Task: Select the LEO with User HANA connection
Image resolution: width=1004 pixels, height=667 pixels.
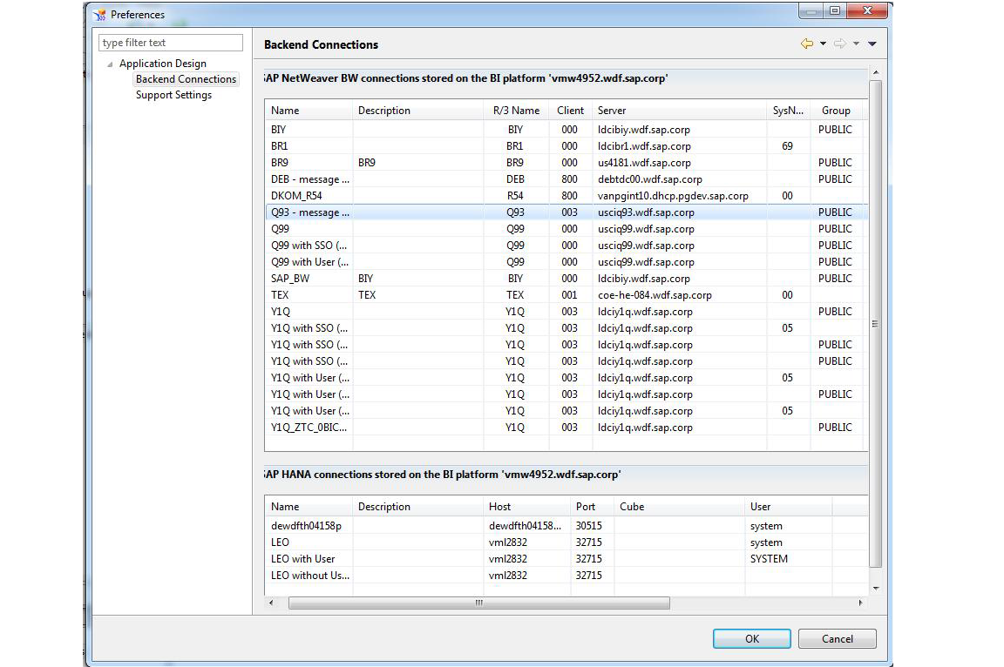Action: click(x=302, y=558)
